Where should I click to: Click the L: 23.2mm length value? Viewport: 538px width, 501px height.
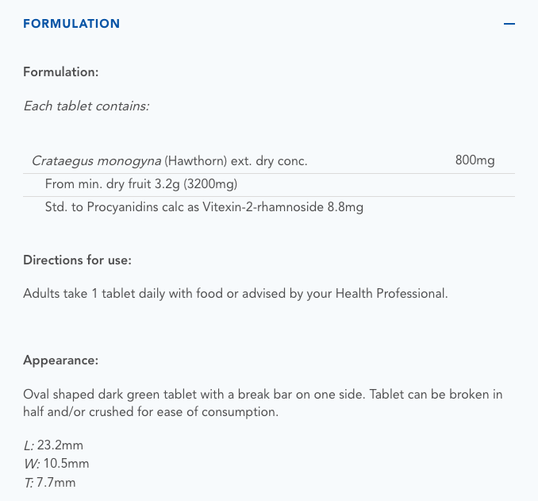tap(52, 446)
